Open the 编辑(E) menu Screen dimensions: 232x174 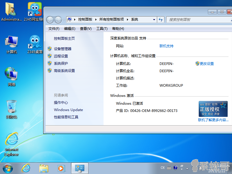pos(70,28)
